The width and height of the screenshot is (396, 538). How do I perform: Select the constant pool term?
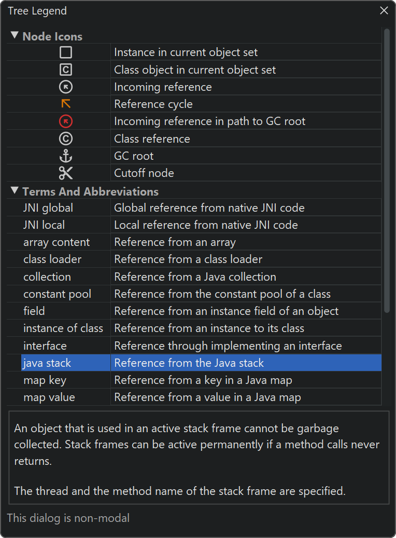(x=57, y=294)
